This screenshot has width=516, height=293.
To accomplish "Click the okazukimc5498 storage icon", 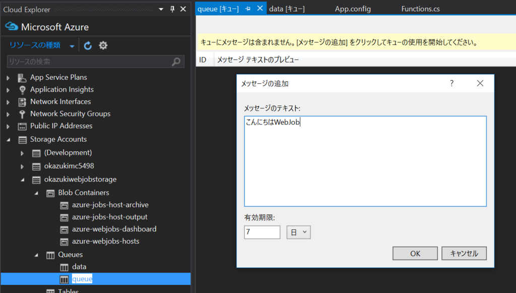I will [36, 166].
